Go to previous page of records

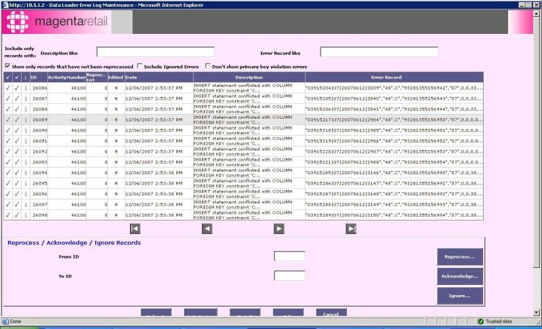(x=207, y=229)
